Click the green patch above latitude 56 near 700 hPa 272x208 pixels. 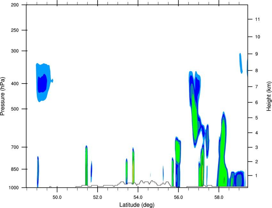[x=178, y=151]
